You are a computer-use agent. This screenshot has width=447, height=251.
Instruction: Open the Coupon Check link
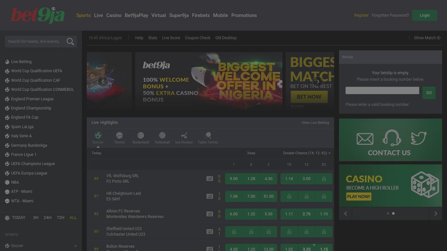point(198,38)
